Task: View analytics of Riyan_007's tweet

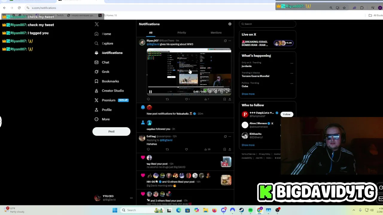Action: (x=206, y=99)
